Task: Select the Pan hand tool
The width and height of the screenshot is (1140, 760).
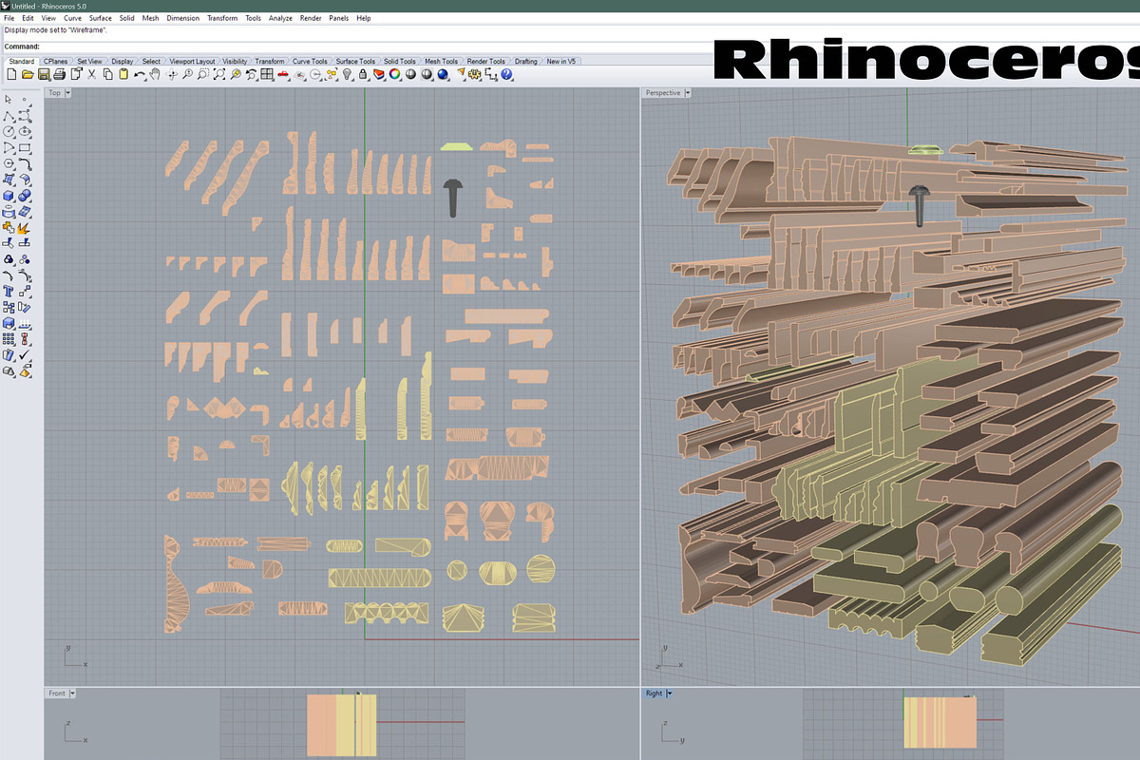Action: pos(154,74)
